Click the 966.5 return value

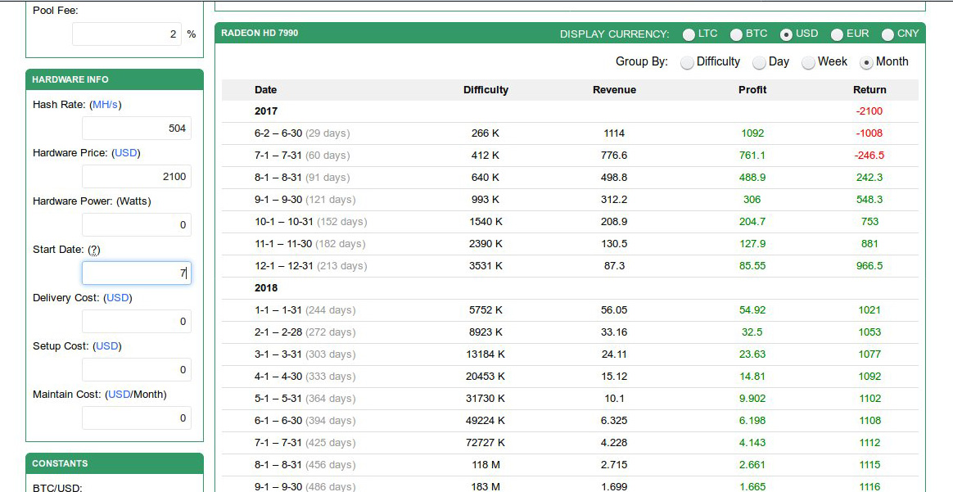(x=869, y=266)
